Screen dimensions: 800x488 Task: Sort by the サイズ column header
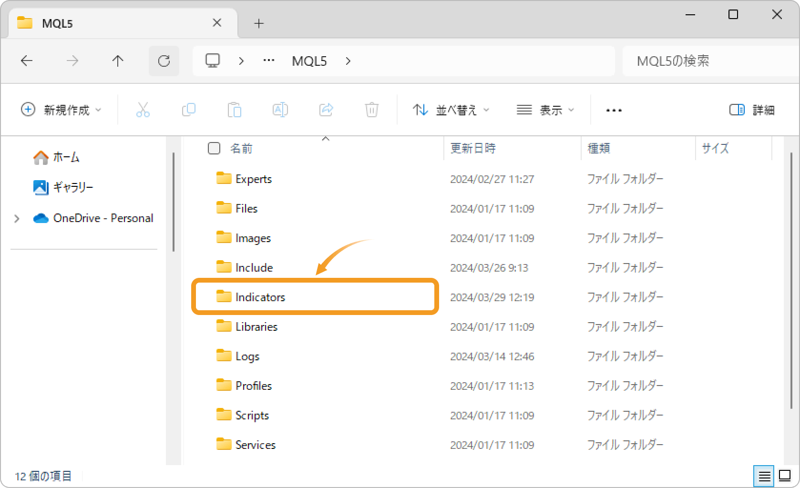coord(715,148)
